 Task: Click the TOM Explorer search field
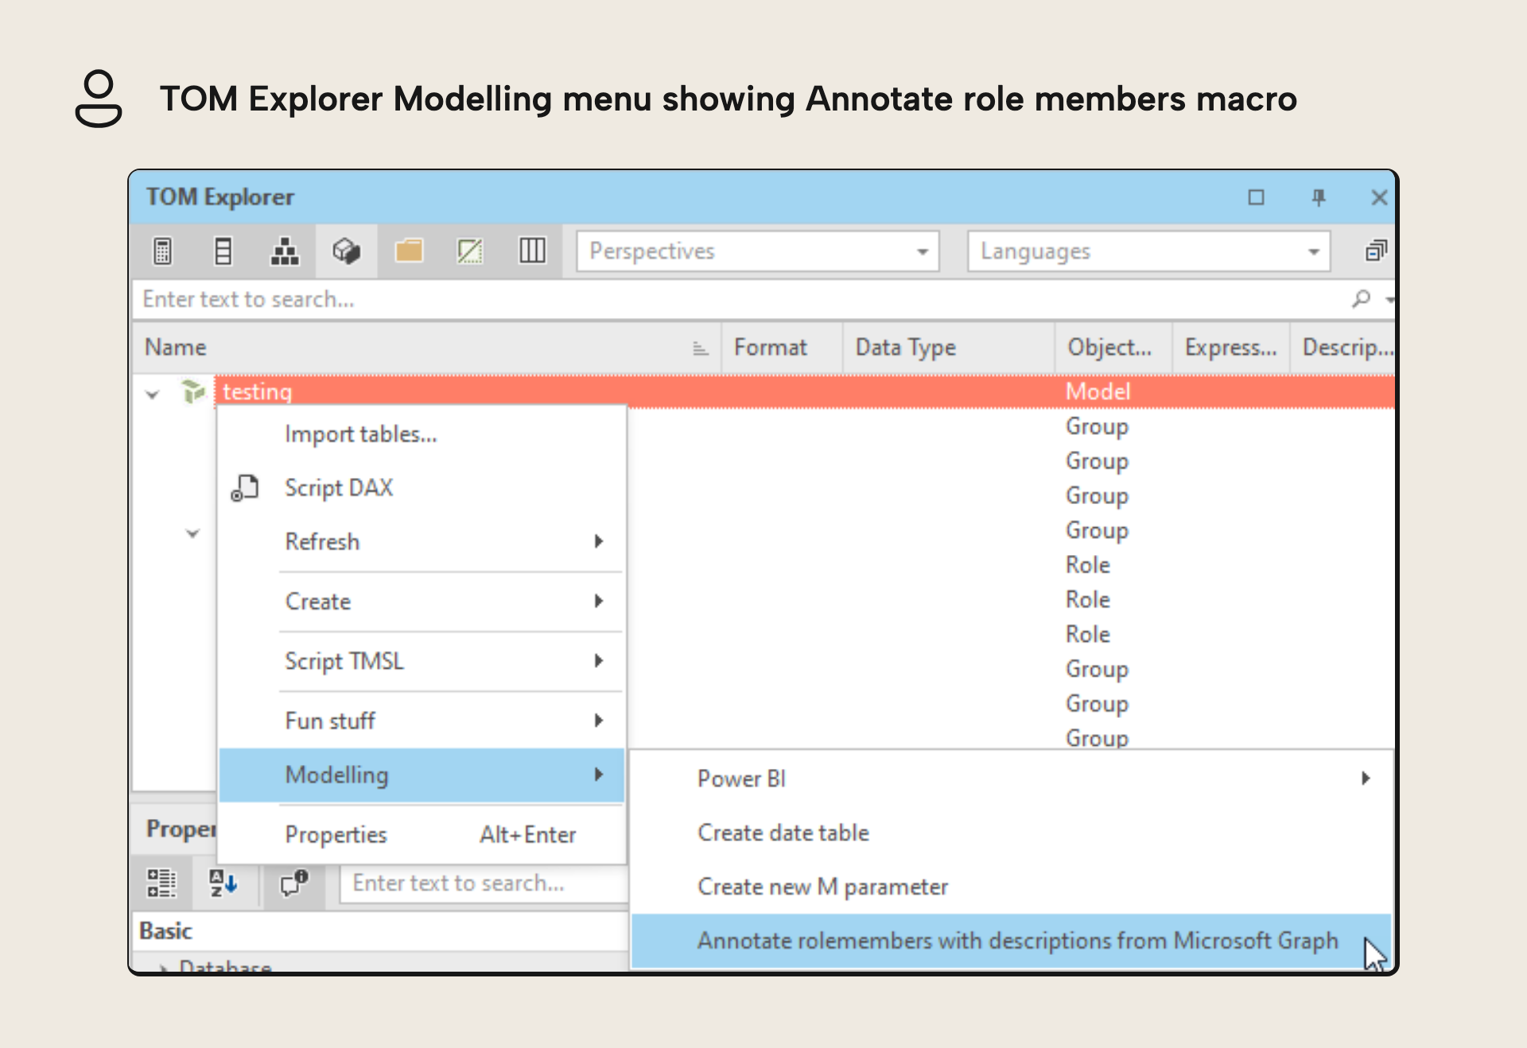point(740,299)
